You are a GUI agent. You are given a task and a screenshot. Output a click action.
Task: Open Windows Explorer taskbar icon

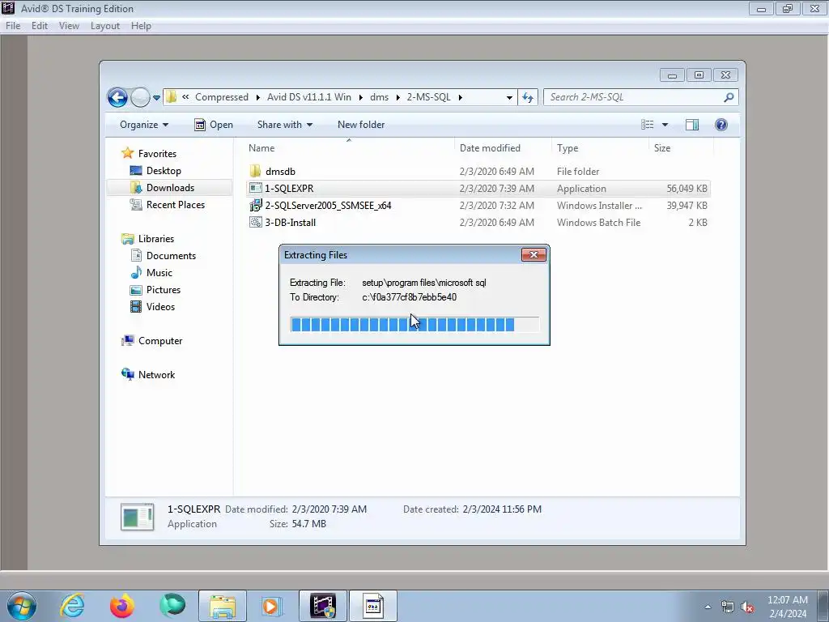(x=223, y=606)
